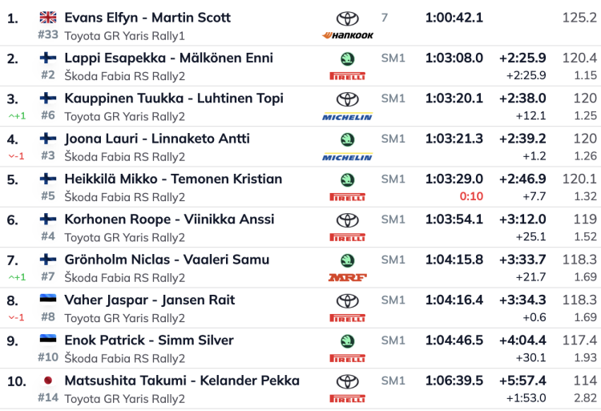
Task: Click the Finnish flag beside Joona Lauri
Action: (48, 139)
